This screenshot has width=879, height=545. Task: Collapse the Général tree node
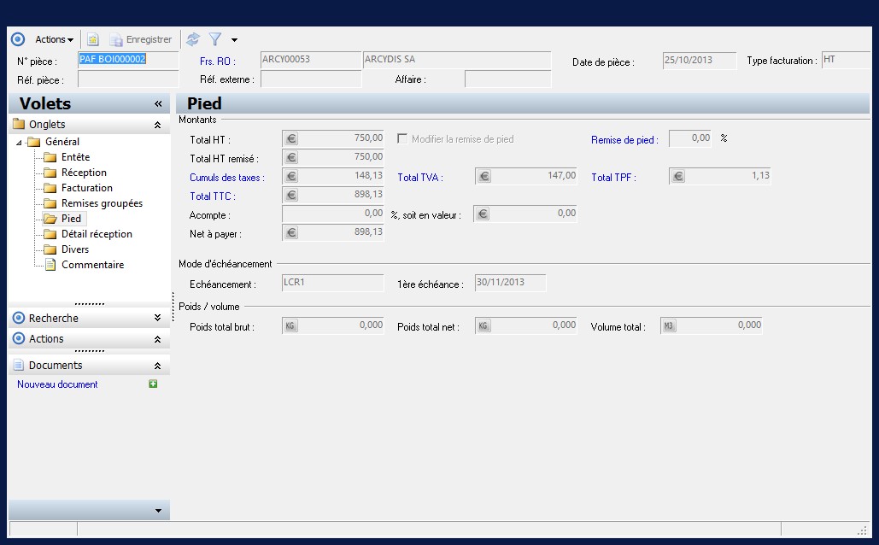tap(20, 142)
